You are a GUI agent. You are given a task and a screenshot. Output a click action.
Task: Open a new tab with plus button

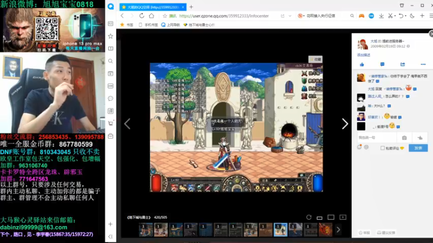(x=191, y=7)
